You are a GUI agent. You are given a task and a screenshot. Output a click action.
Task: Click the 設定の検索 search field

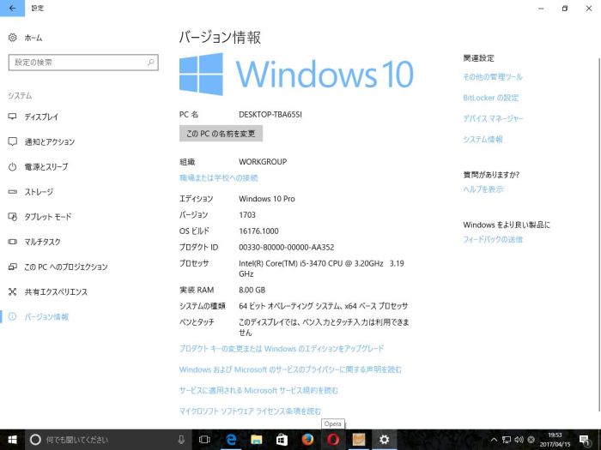[x=82, y=63]
